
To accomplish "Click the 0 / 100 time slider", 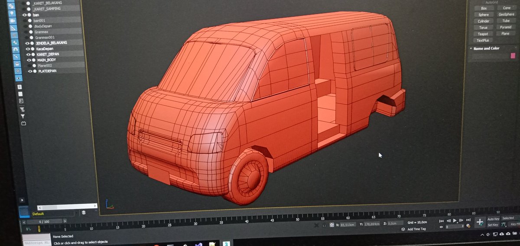I will [44, 222].
